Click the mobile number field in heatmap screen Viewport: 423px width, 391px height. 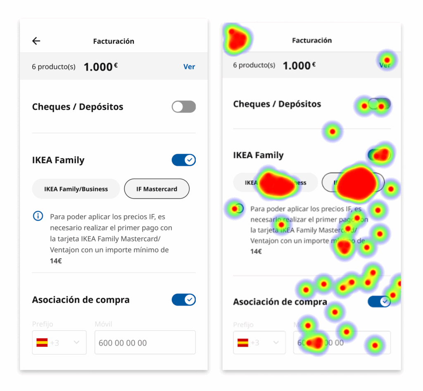[342, 343]
